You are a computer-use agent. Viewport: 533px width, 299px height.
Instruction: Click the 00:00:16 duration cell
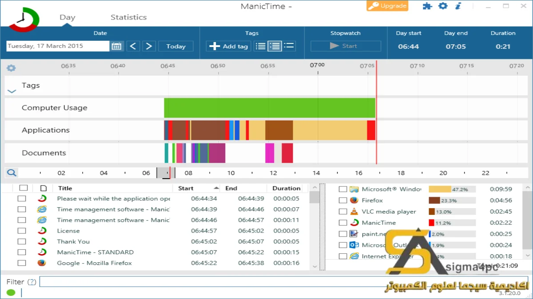coord(286,263)
